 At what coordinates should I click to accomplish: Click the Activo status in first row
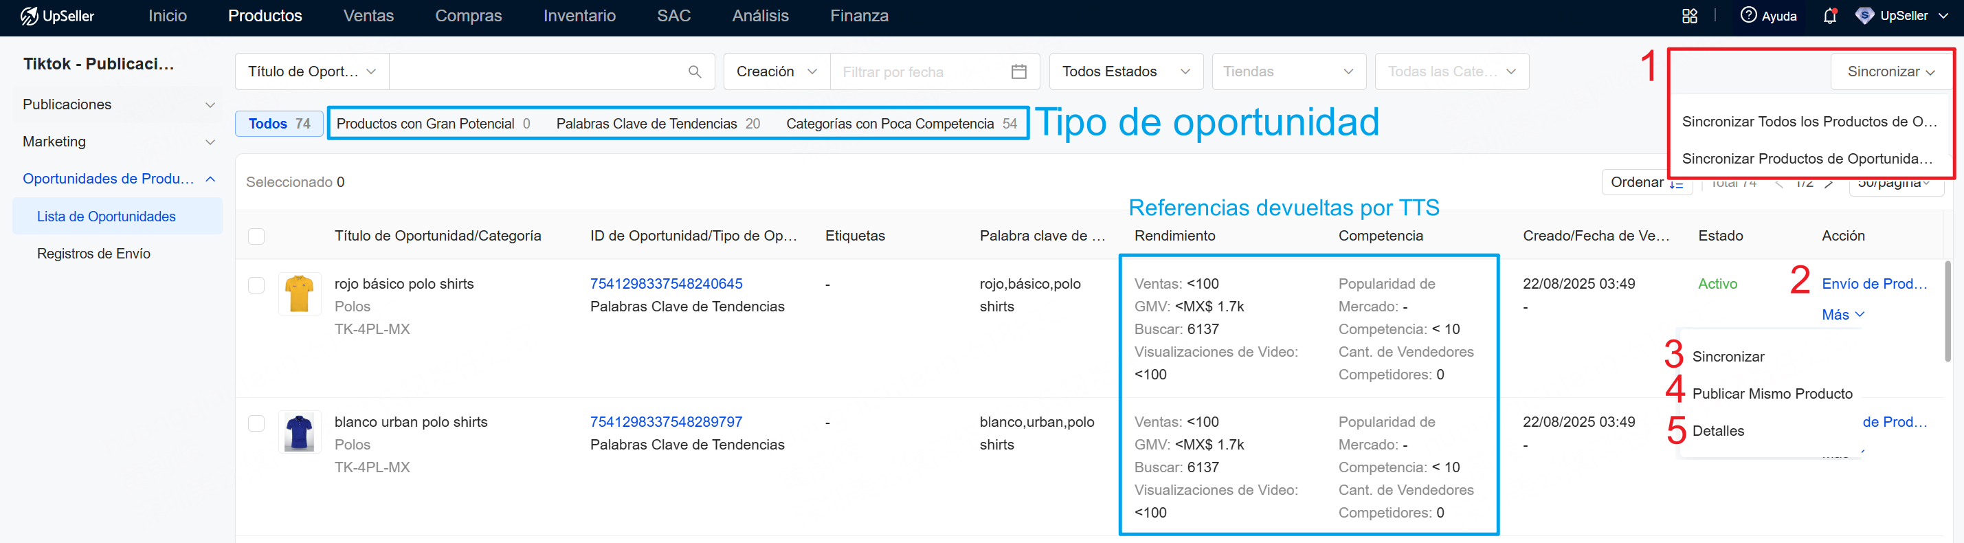(1717, 285)
